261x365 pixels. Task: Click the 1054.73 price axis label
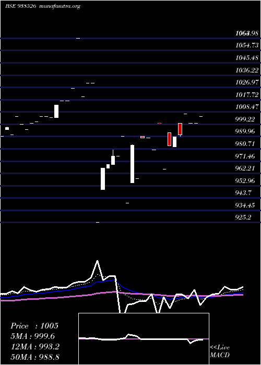coord(247,45)
